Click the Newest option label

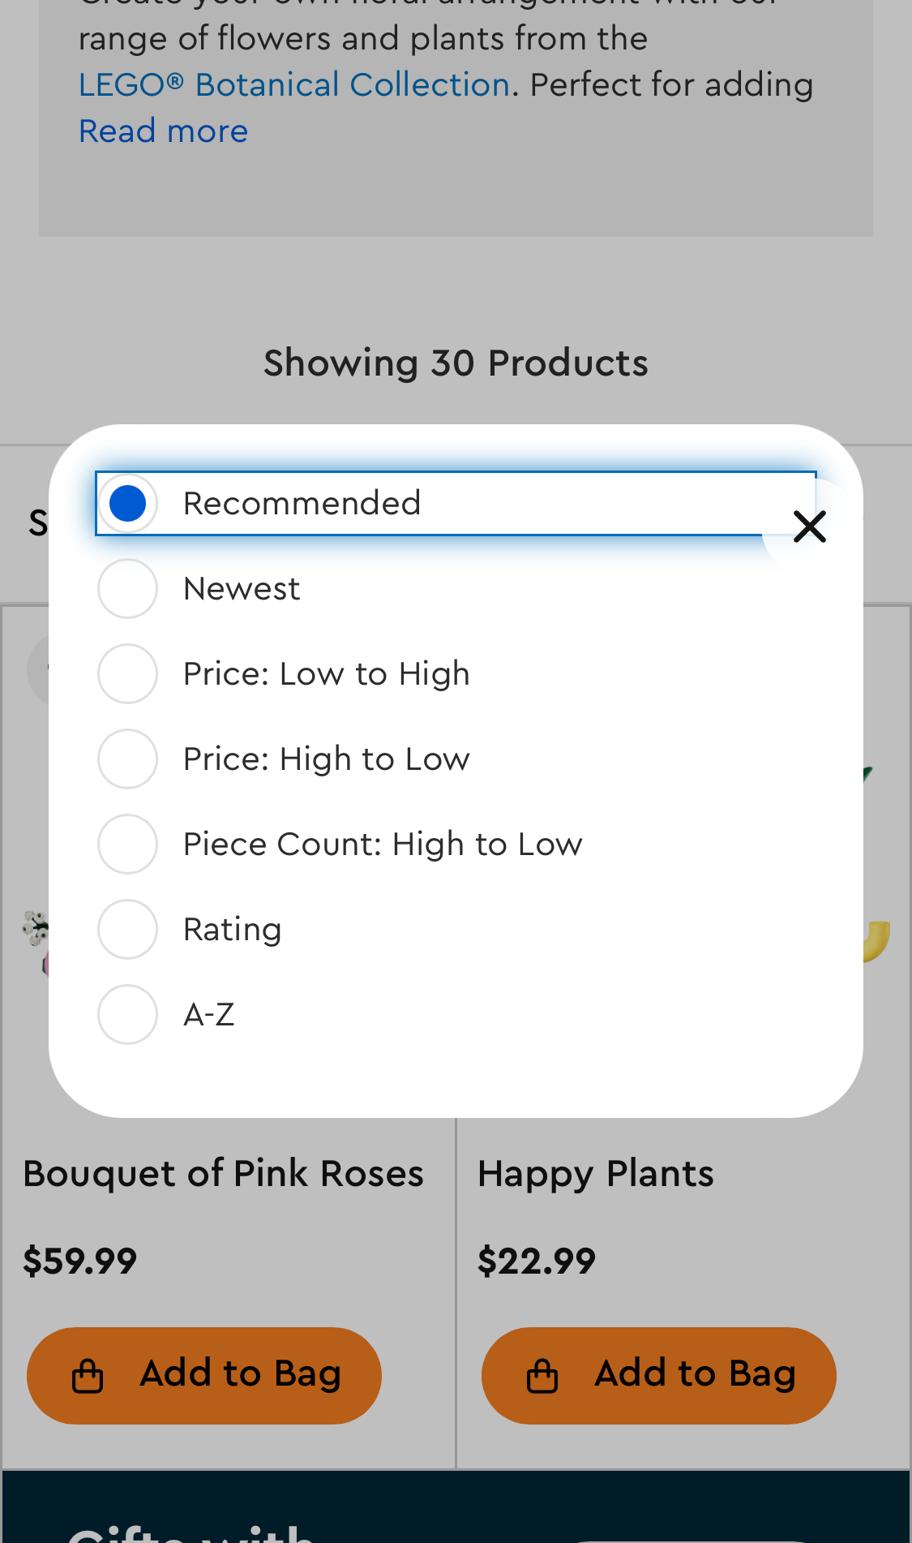(242, 589)
